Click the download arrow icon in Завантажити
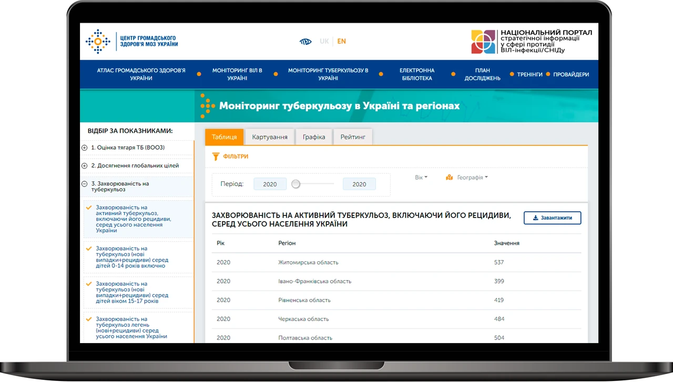 click(535, 218)
